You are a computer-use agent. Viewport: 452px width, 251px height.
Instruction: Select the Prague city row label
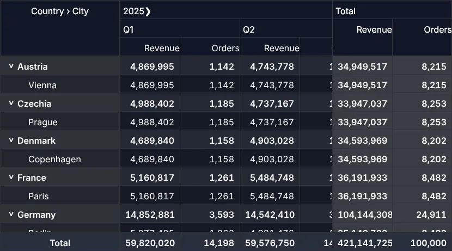point(43,122)
